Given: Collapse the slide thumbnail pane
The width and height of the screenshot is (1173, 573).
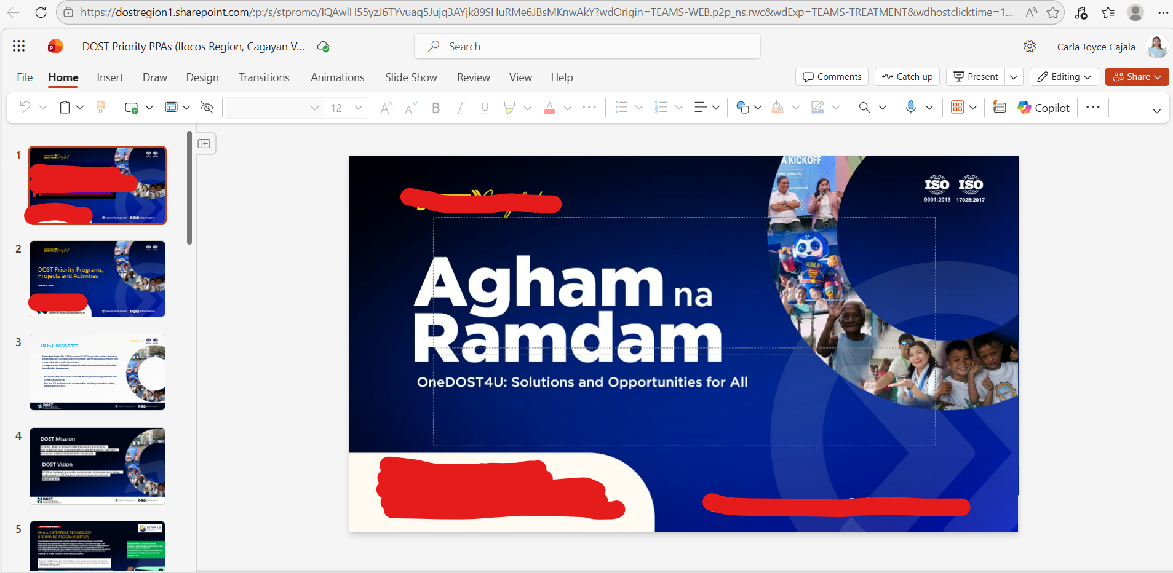Looking at the screenshot, I should (x=204, y=144).
